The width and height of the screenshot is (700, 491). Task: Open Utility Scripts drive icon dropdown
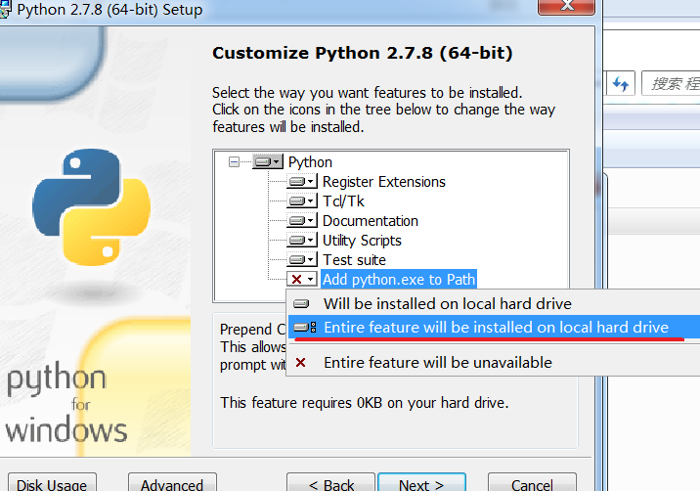(302, 241)
